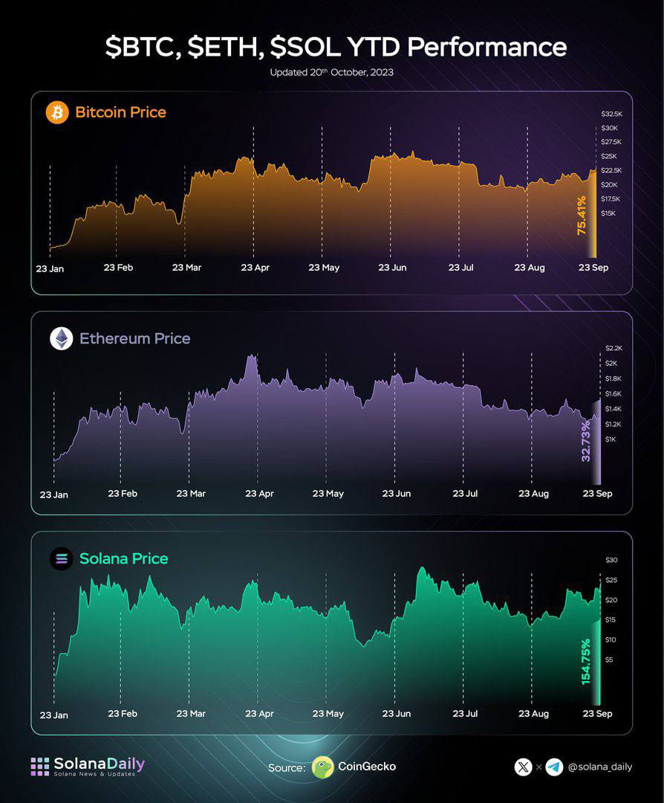
Task: Click the $5 Solana price tick
Action: [x=609, y=660]
